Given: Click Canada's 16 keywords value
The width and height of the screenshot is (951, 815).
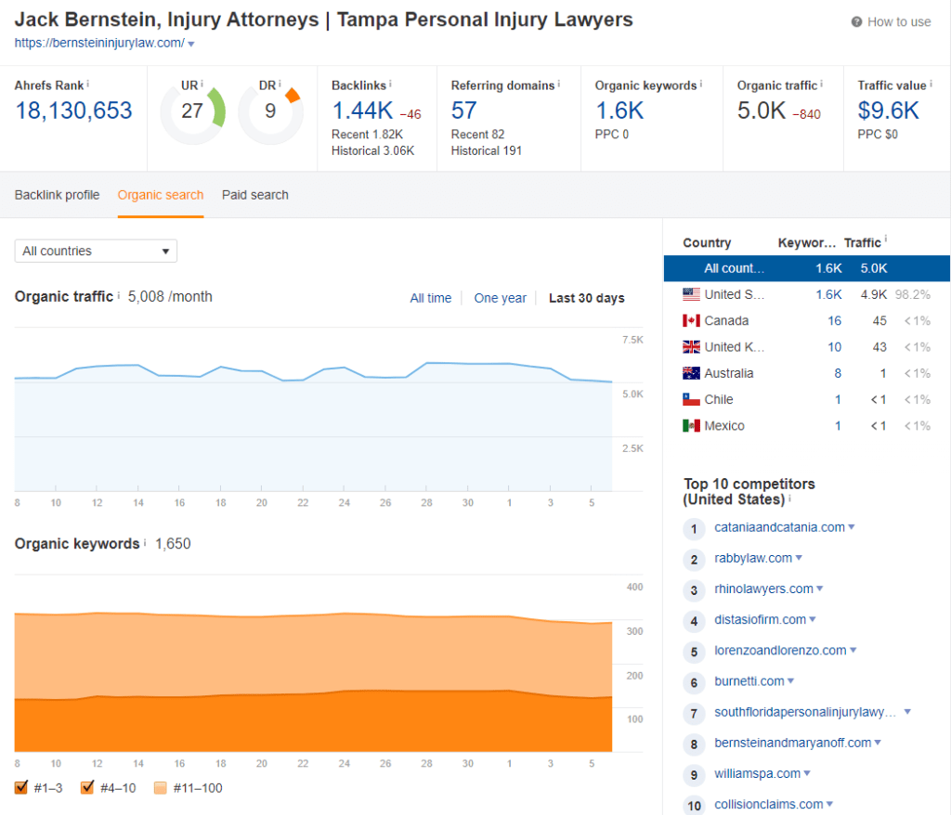Looking at the screenshot, I should click(x=835, y=321).
